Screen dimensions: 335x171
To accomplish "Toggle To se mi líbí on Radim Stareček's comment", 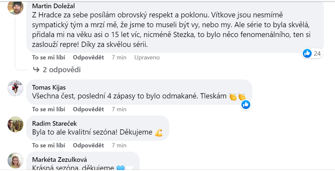I will pos(49,145).
